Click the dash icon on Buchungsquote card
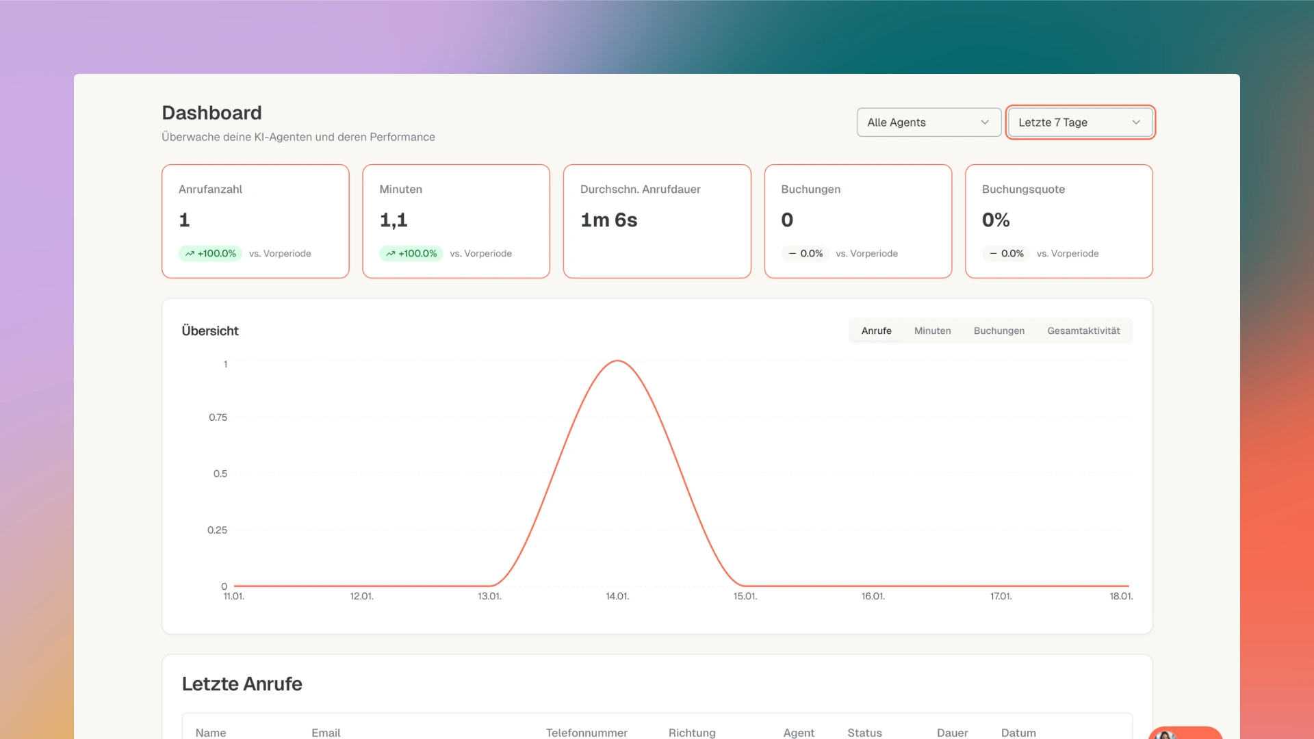Screen dimensions: 1314x739 pyautogui.click(x=993, y=254)
